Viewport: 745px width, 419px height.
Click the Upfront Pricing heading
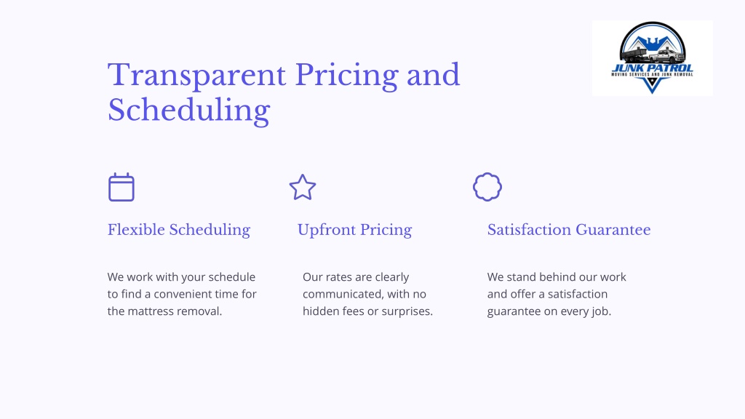[x=354, y=230]
